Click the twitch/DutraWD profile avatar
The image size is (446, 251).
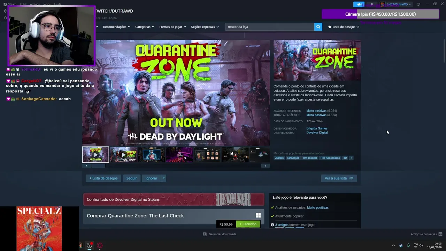pos(382,5)
